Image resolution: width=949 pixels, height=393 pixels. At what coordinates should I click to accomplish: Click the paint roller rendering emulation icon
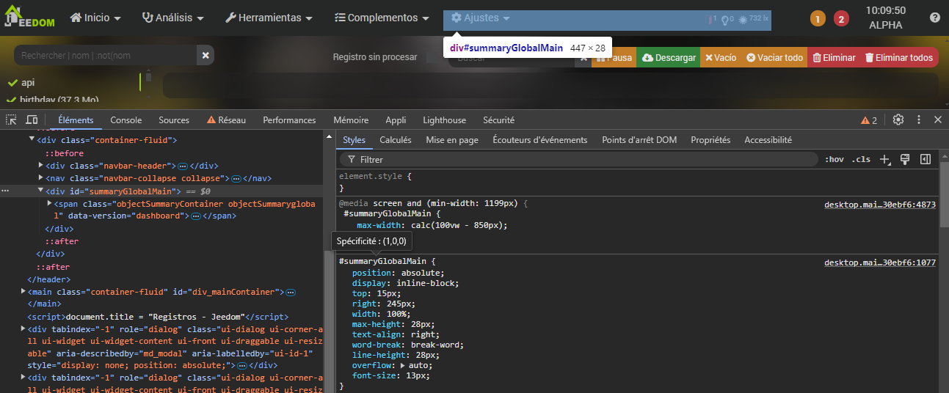coord(905,159)
